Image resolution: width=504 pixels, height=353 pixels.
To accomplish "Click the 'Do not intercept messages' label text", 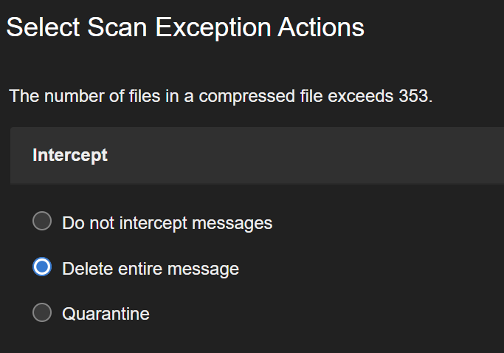I will point(167,222).
